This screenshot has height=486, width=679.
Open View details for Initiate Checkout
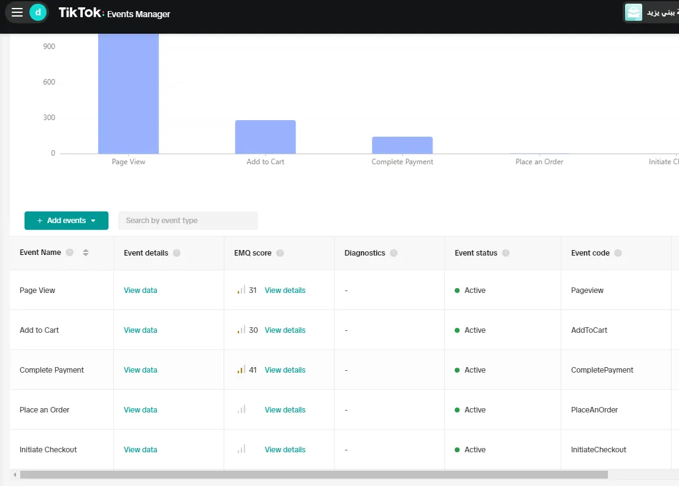pos(285,450)
